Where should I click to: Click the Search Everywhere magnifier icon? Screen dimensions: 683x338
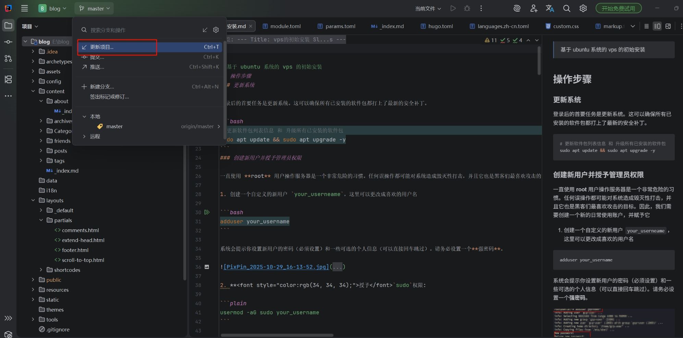point(566,9)
